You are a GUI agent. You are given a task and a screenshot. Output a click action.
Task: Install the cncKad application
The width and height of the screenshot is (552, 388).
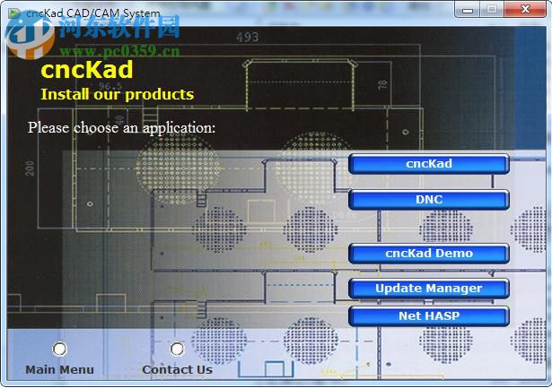429,164
